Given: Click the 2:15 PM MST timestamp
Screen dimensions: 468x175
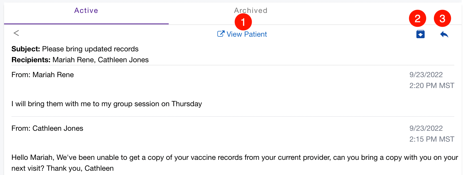Looking at the screenshot, I should click(432, 139).
